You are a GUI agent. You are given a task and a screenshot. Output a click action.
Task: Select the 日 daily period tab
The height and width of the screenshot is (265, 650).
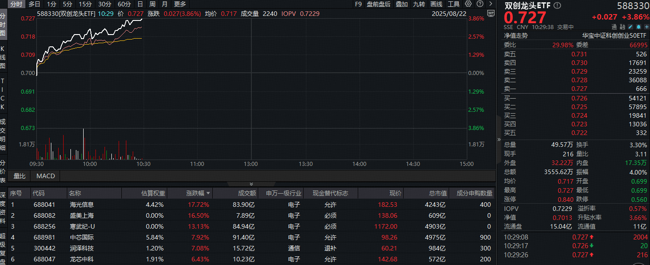point(140,4)
